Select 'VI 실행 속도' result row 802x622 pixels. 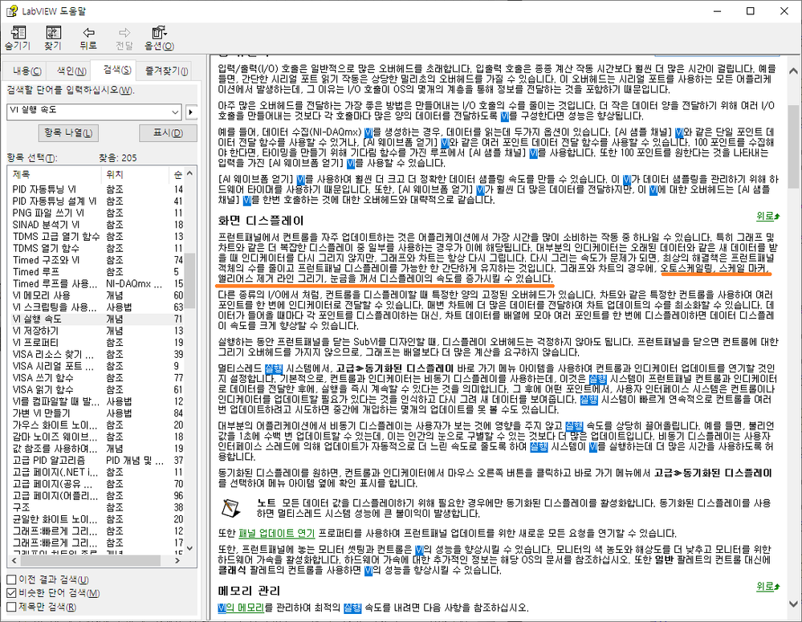(x=96, y=319)
